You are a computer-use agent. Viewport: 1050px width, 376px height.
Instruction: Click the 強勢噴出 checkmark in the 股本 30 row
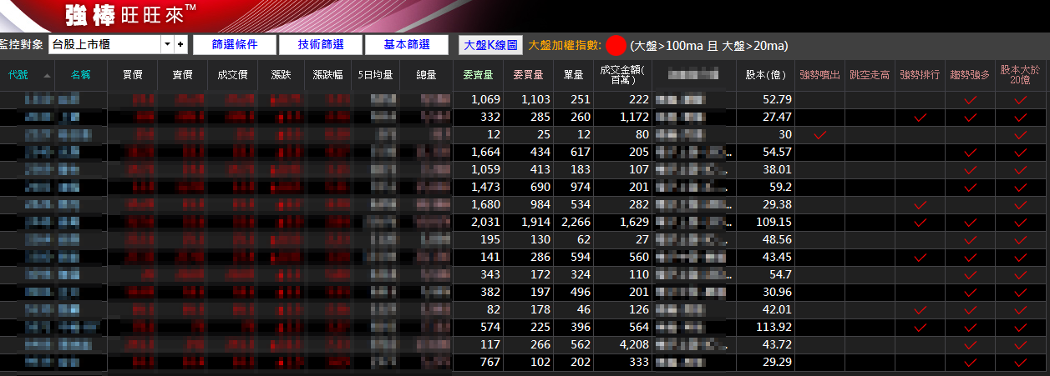[x=819, y=135]
